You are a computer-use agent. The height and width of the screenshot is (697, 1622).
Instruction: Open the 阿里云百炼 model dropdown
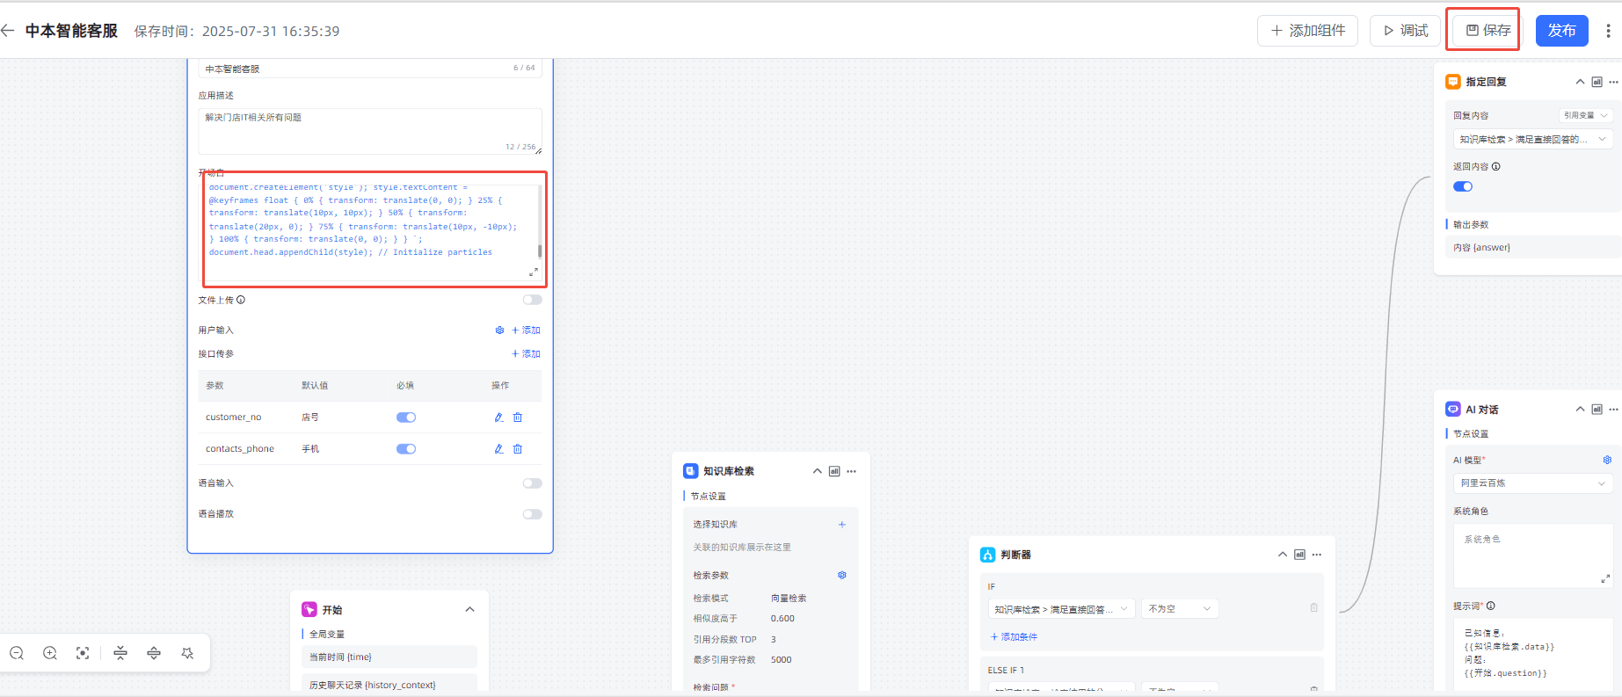click(1533, 483)
